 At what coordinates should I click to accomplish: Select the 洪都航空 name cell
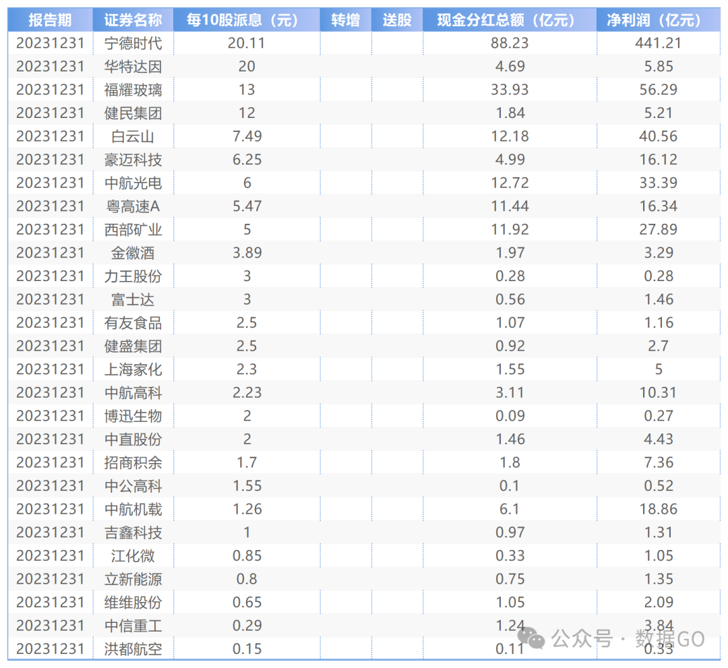(133, 649)
